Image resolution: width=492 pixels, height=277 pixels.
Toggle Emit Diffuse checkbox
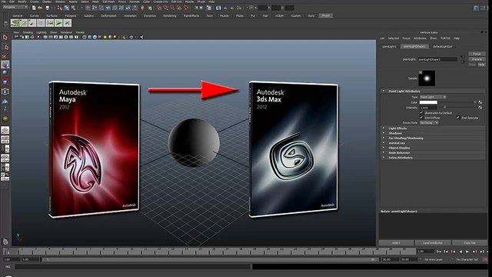[x=422, y=118]
